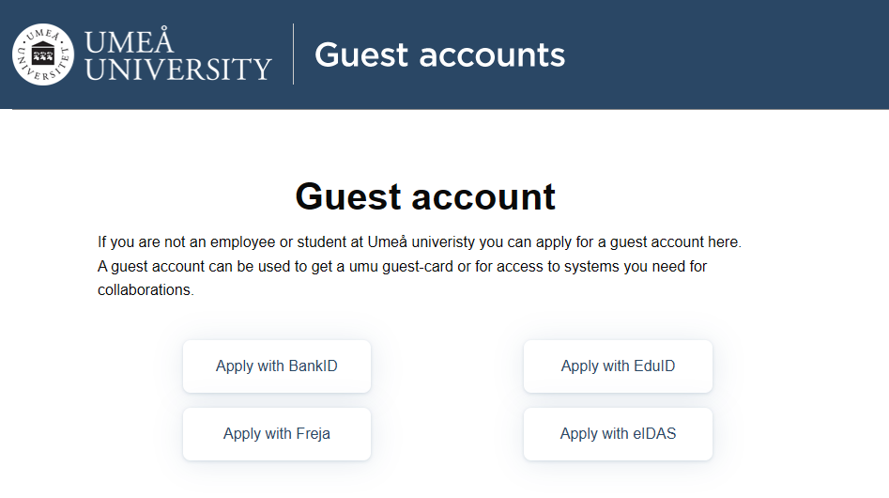Click the vertical divider line in the header
Screen dimensions: 889x498
click(x=294, y=54)
